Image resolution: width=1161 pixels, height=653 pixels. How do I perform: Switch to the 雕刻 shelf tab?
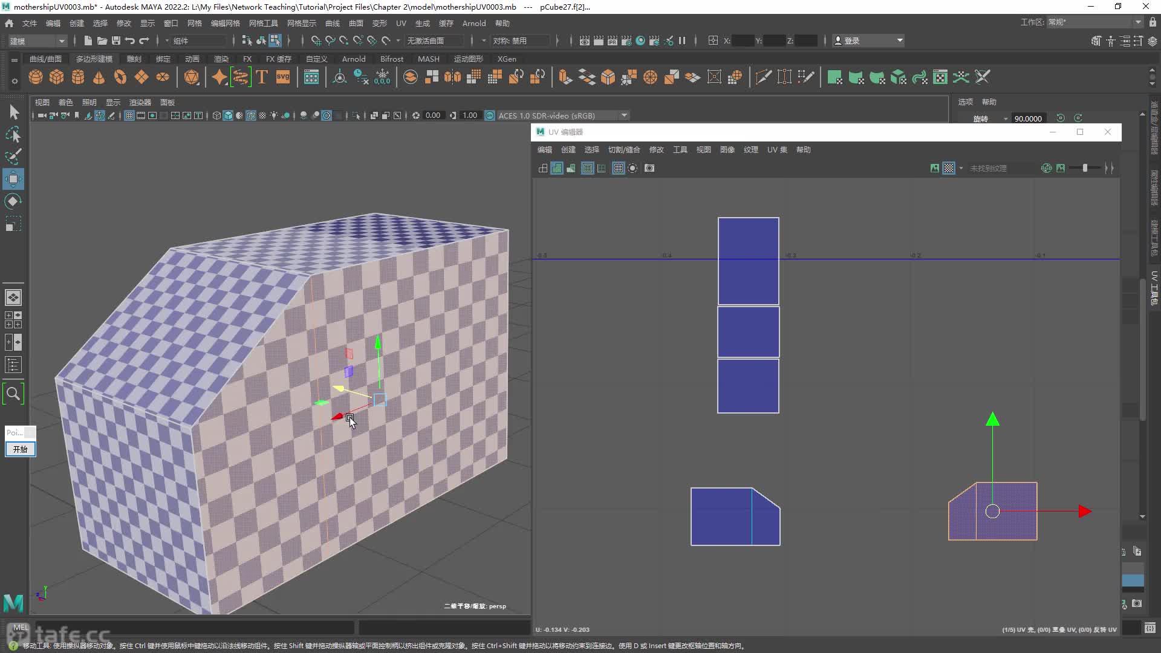coord(134,59)
